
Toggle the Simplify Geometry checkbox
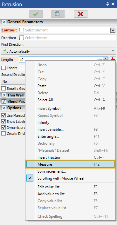coord(3,89)
